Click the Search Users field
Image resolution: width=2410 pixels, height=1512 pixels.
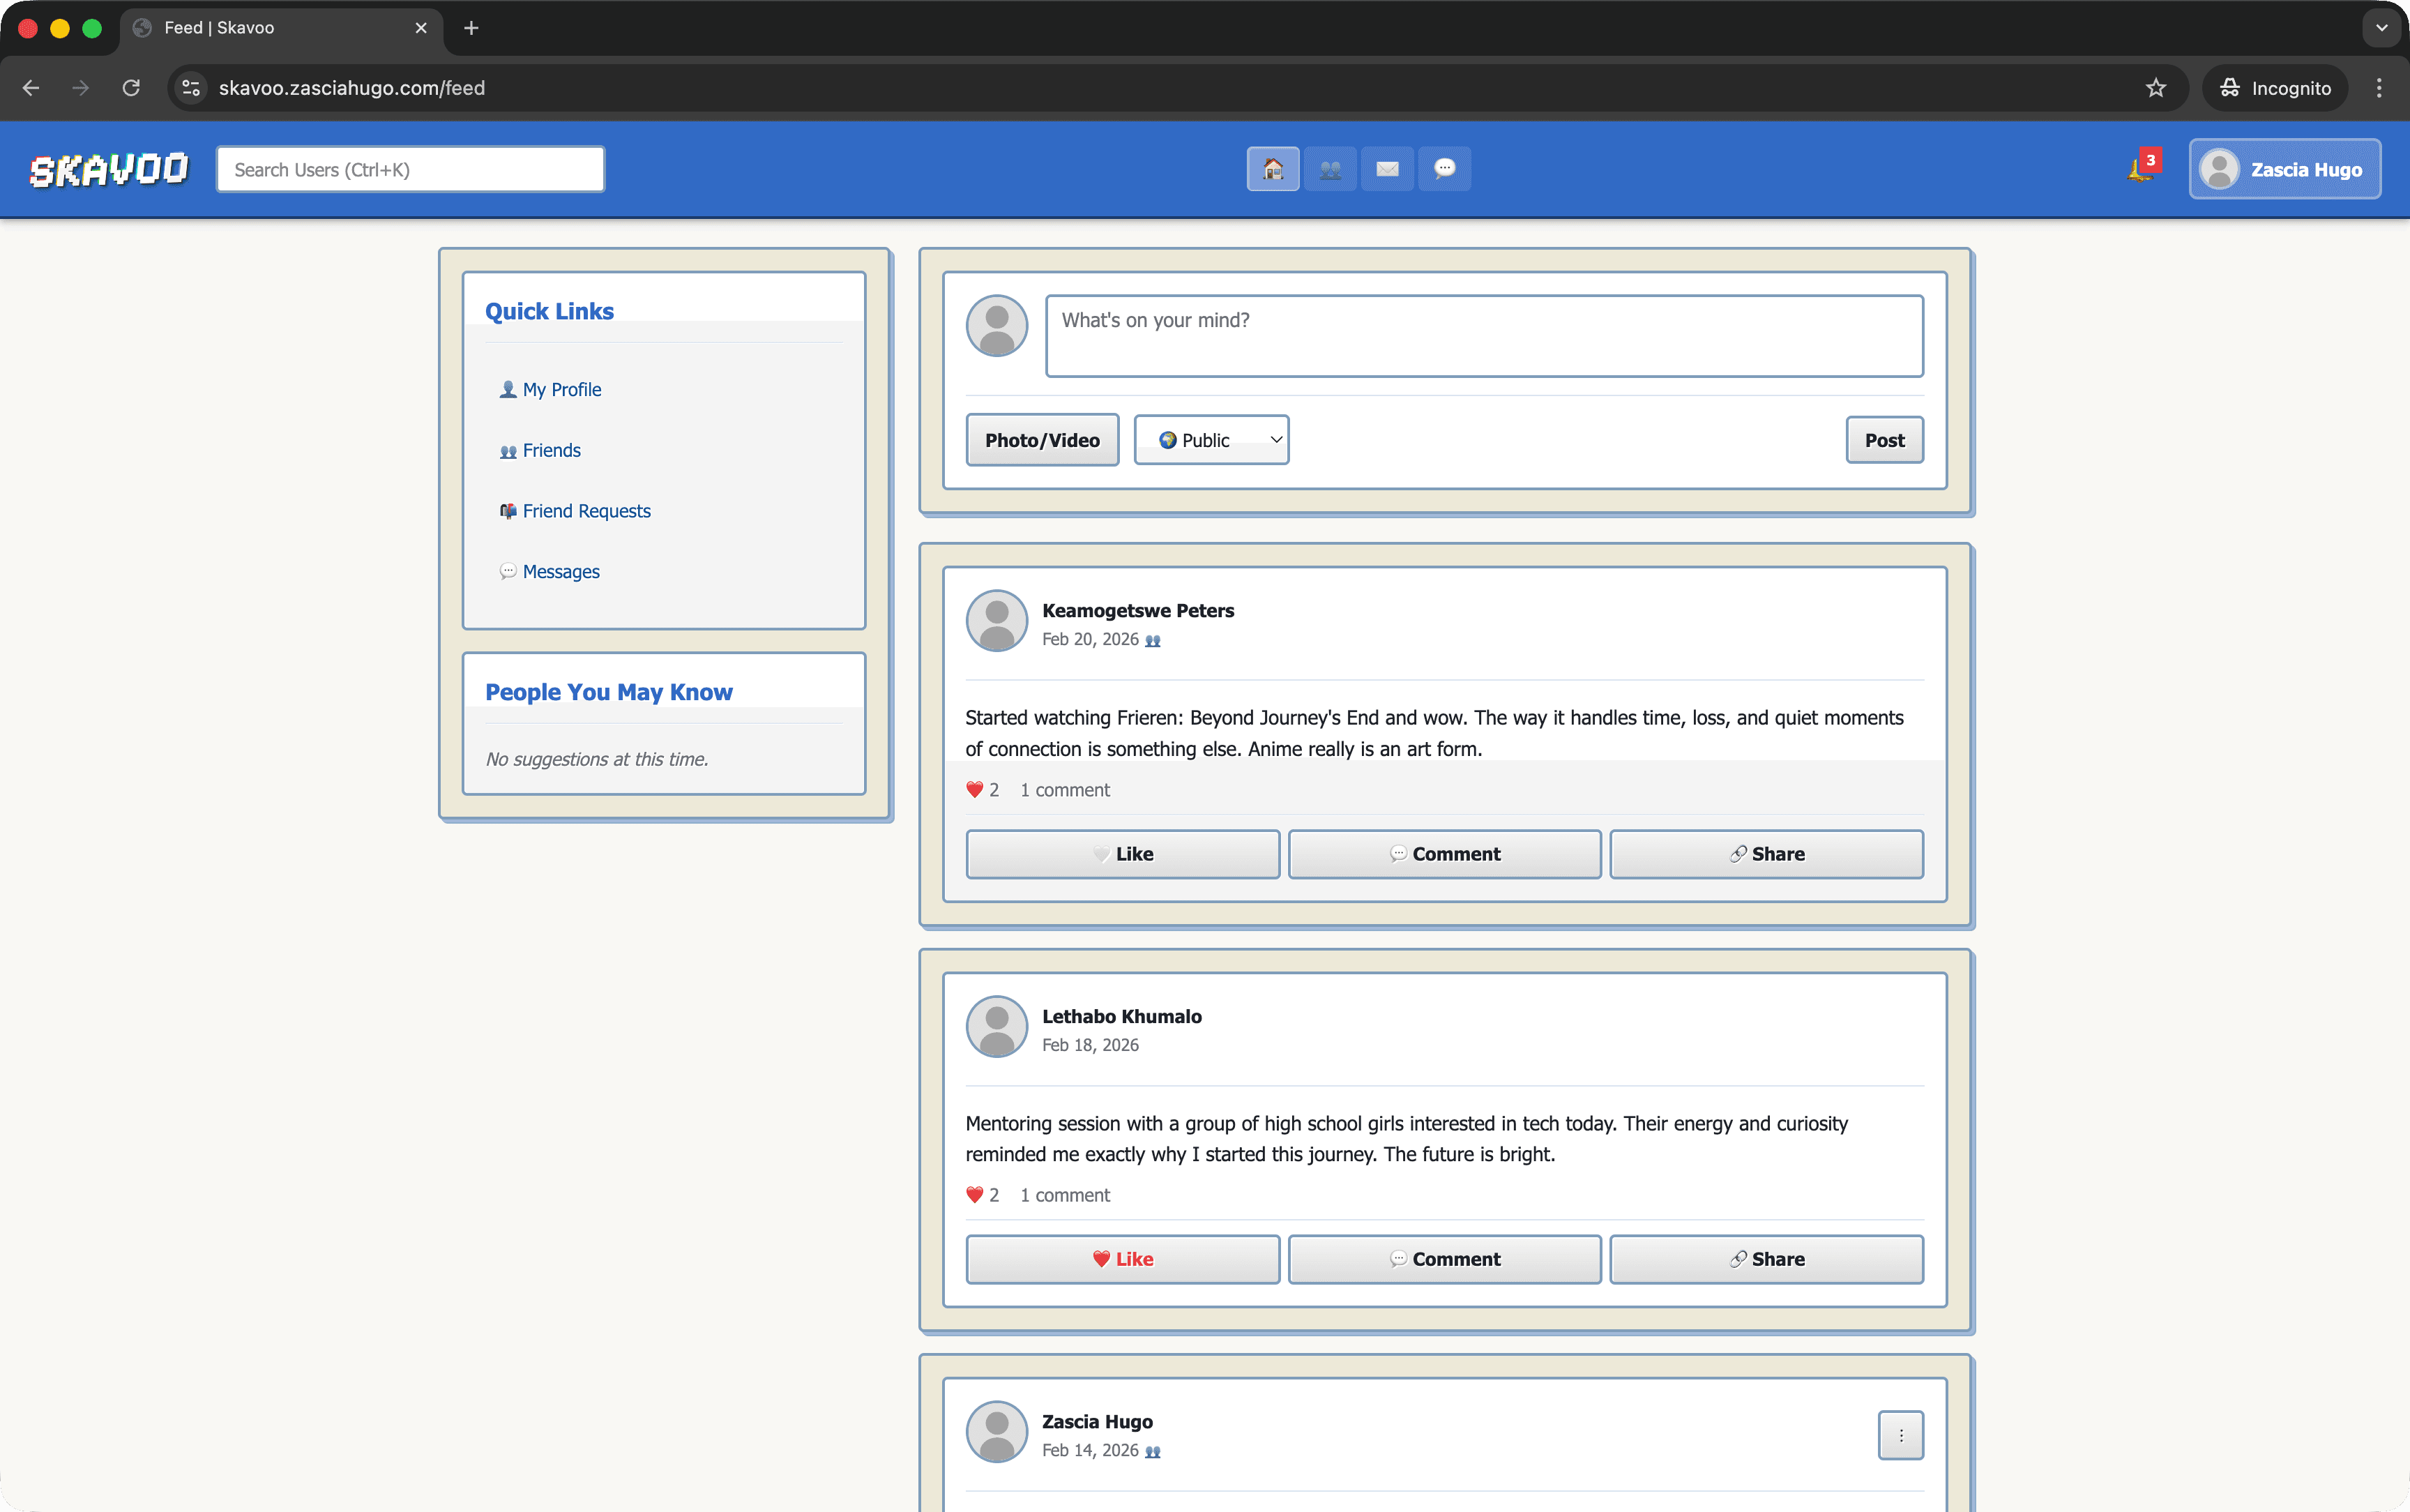410,169
